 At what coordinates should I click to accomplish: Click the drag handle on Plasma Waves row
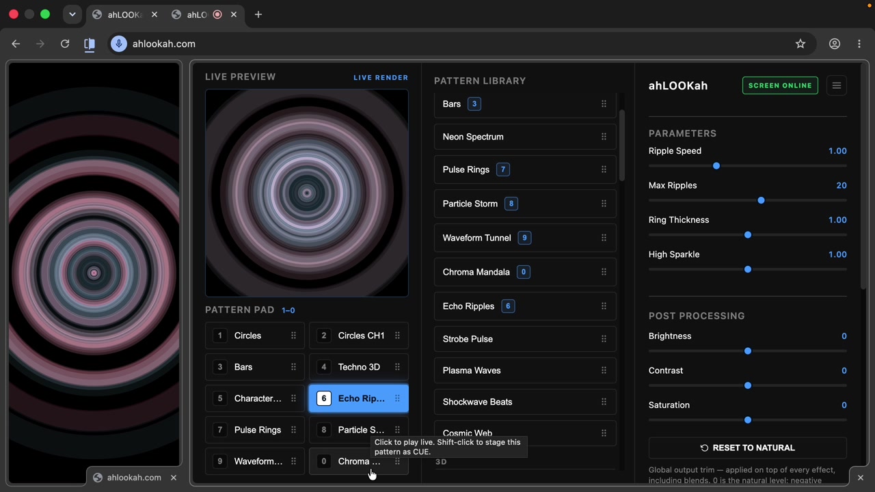click(x=604, y=370)
